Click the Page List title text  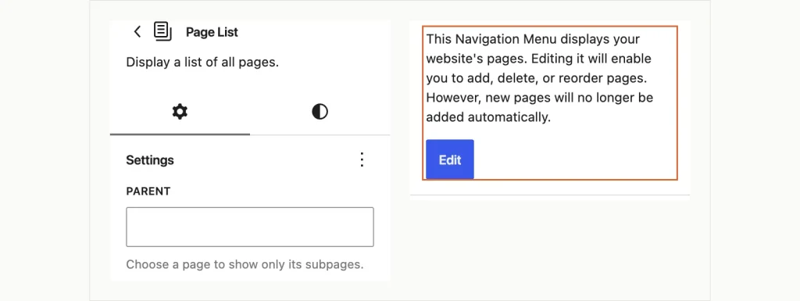pos(212,32)
